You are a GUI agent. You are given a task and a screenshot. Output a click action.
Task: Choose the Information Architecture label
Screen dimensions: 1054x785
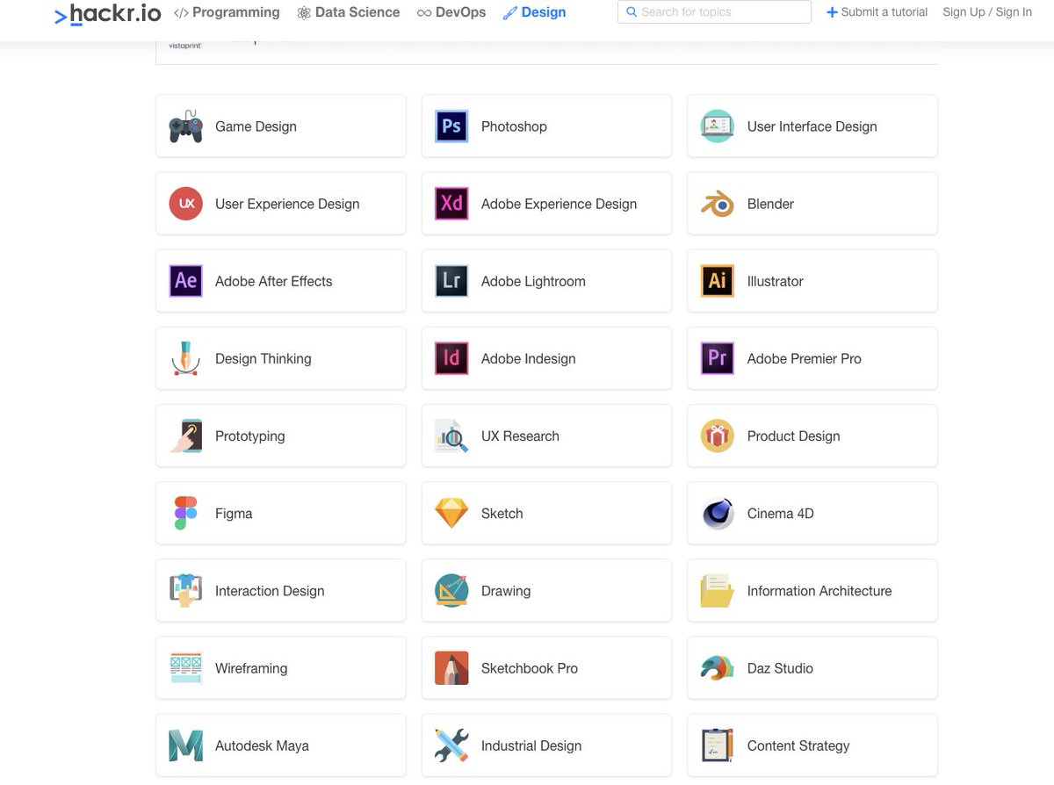point(819,591)
